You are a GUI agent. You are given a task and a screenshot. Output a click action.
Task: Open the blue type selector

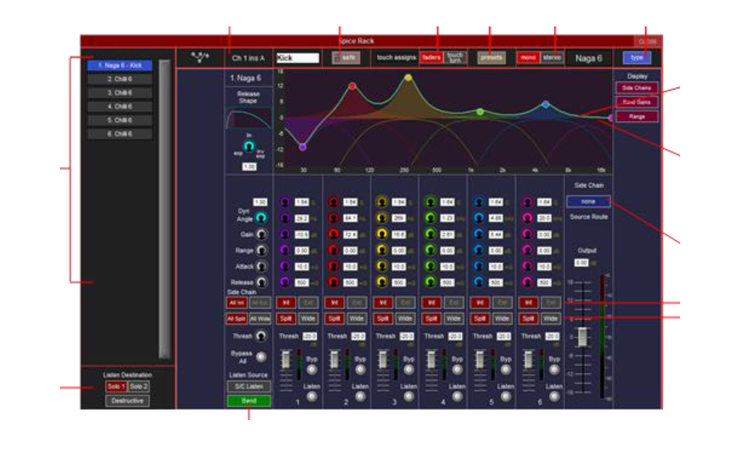click(637, 57)
